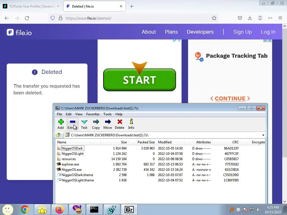287x215 pixels.
Task: Click the 7-Zip taskbar icon
Action: [x=129, y=209]
